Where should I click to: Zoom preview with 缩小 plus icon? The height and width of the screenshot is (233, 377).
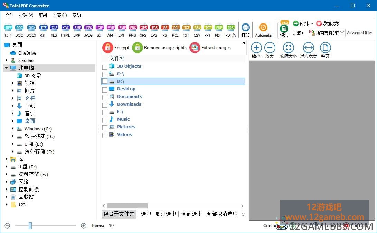point(256,50)
